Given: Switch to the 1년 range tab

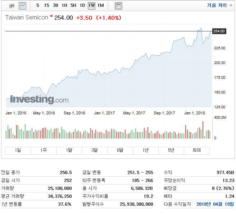Looking at the screenshot, I should point(146,150).
